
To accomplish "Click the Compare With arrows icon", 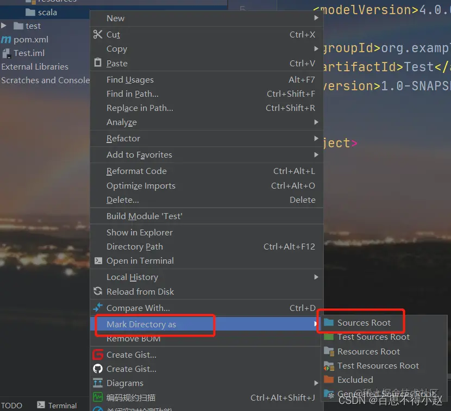I will click(98, 307).
